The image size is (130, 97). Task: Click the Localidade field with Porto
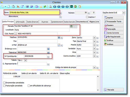(x=42, y=30)
